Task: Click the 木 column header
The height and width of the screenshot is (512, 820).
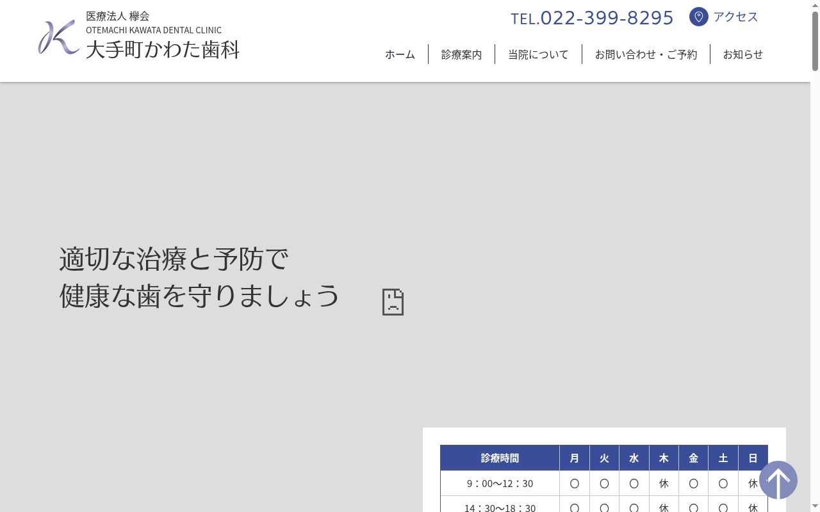Action: coord(664,458)
